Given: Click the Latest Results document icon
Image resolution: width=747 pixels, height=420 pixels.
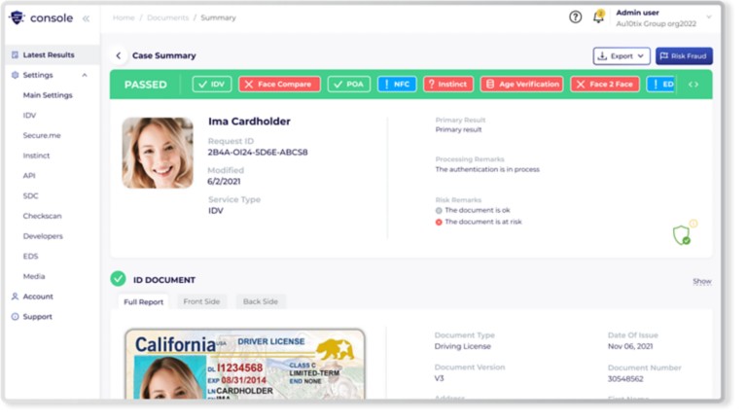Looking at the screenshot, I should click(15, 54).
